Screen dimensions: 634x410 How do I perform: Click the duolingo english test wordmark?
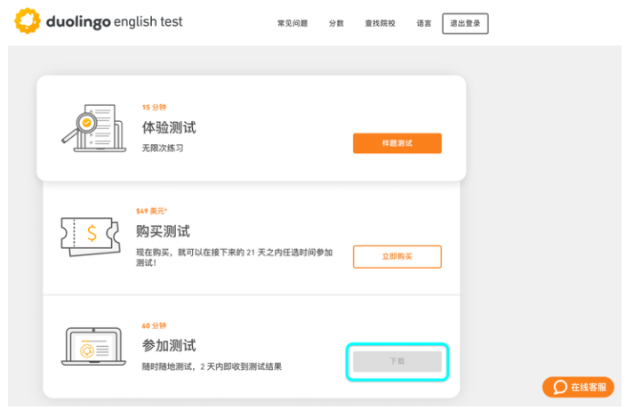click(x=114, y=21)
